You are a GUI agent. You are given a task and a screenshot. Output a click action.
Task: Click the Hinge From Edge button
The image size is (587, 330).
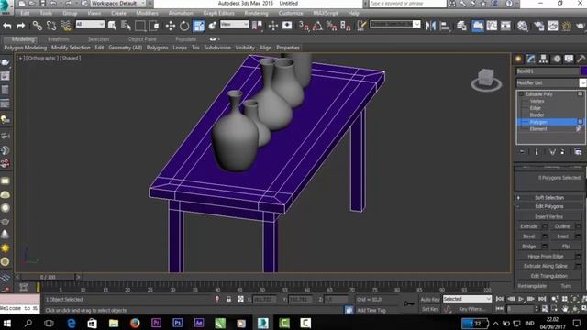[x=546, y=257]
